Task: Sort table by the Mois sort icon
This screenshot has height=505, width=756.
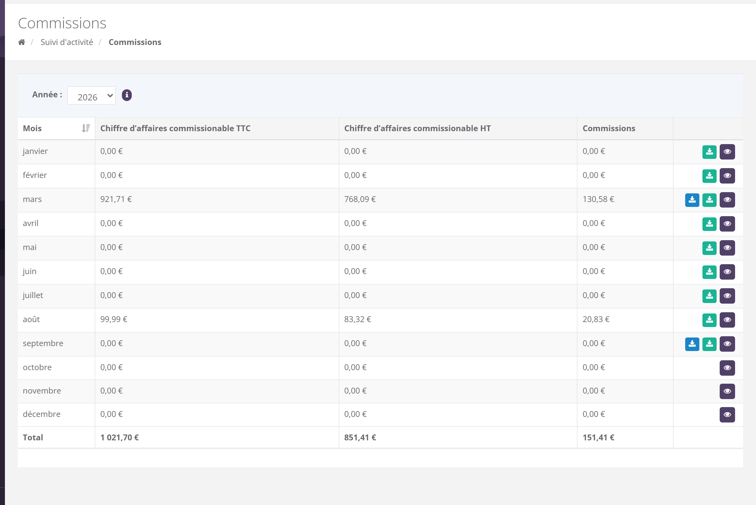Action: [x=86, y=128]
